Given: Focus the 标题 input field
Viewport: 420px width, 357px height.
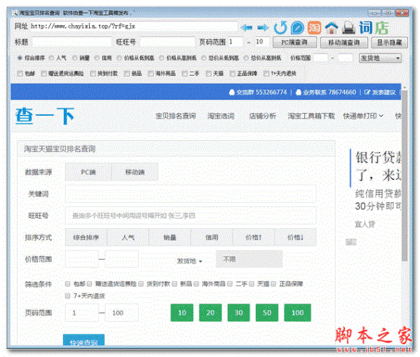Looking at the screenshot, I should coord(71,42).
